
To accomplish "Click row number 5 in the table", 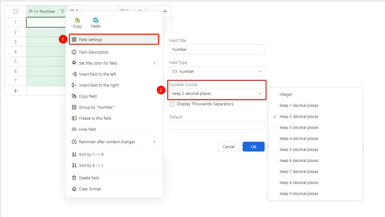I will (16, 61).
